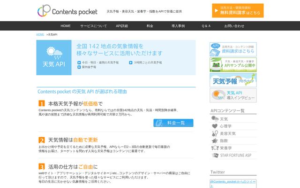The height and width of the screenshot is (188, 300).
Task: Click the icon next to 美容天気
Action: [215, 133]
